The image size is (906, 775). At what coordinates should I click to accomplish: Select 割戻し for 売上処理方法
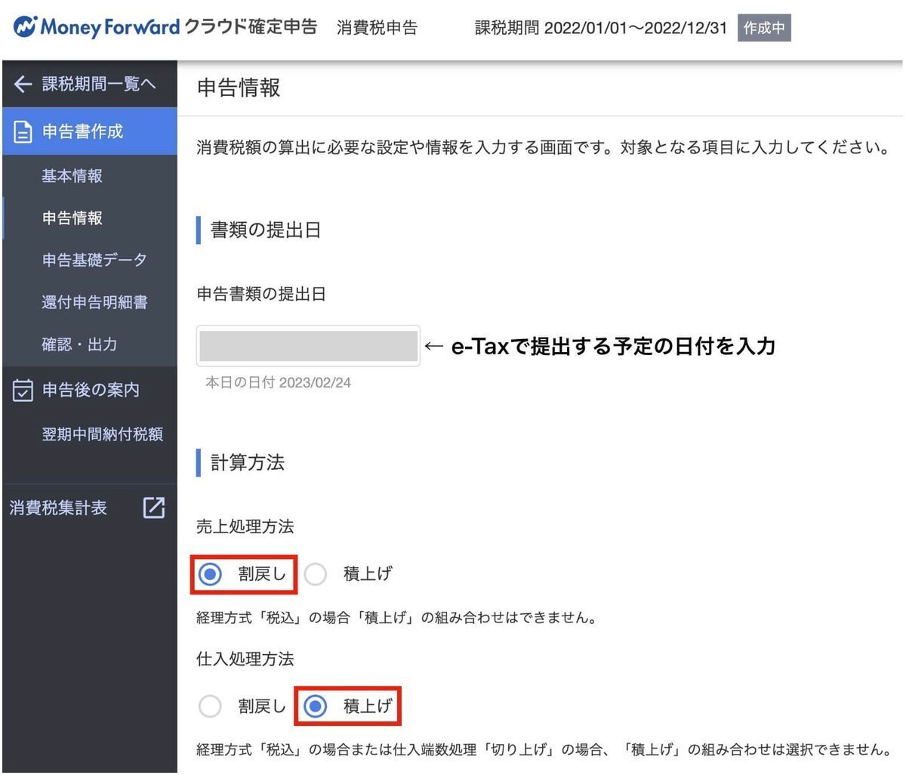pyautogui.click(x=210, y=574)
